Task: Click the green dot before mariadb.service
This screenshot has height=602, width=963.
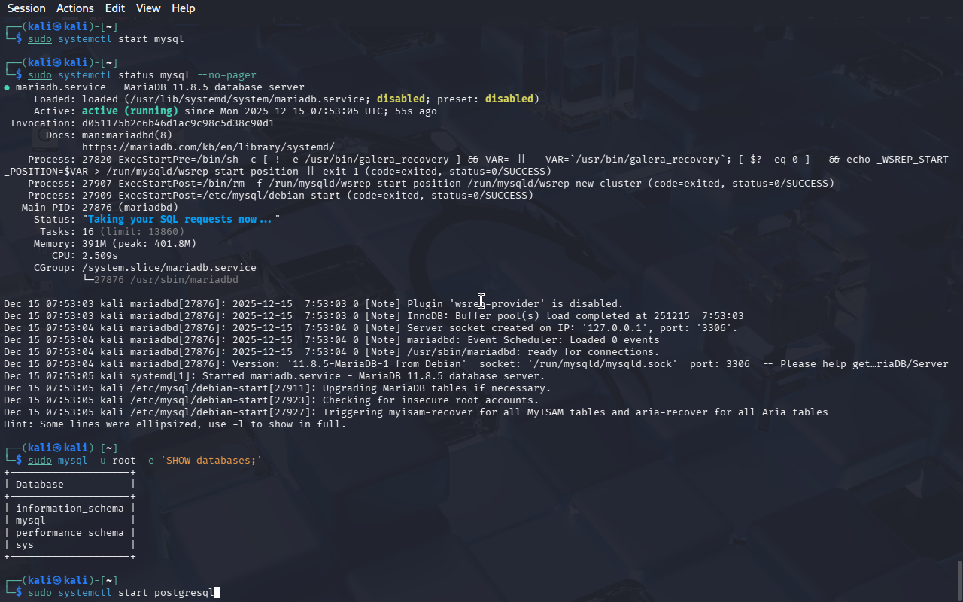Action: click(x=7, y=87)
